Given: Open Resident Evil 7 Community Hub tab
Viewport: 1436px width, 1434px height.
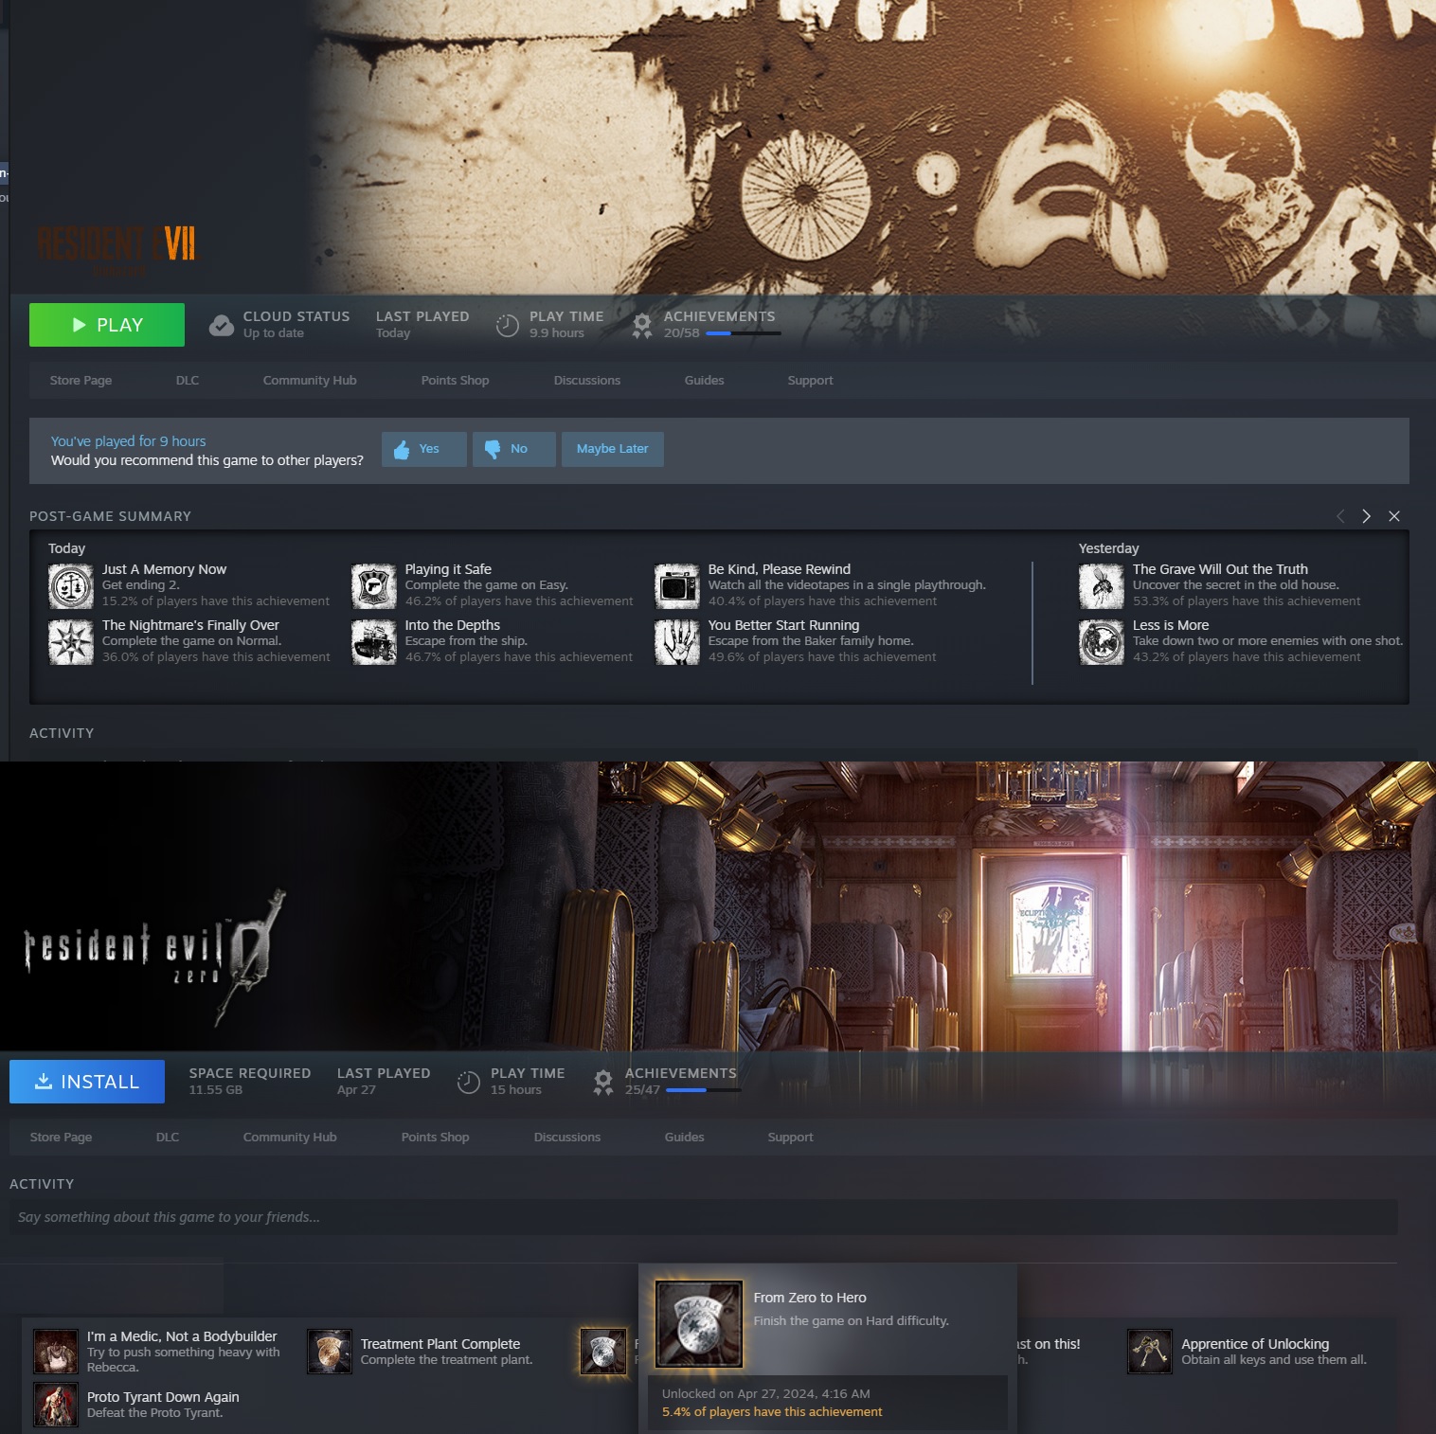Looking at the screenshot, I should click(x=310, y=381).
